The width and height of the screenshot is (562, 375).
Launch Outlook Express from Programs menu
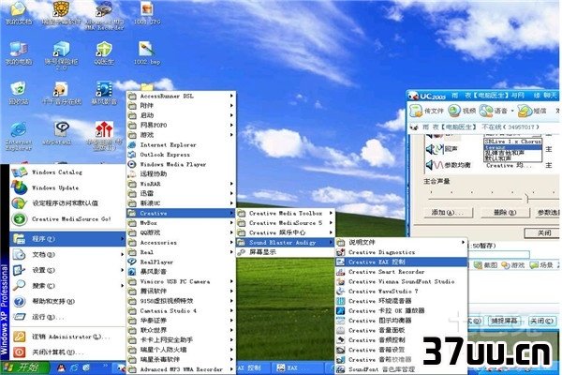tap(181, 155)
